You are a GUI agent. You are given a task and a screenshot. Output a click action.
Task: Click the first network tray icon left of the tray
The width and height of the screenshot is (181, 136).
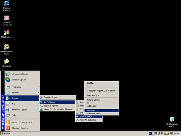tap(156, 134)
